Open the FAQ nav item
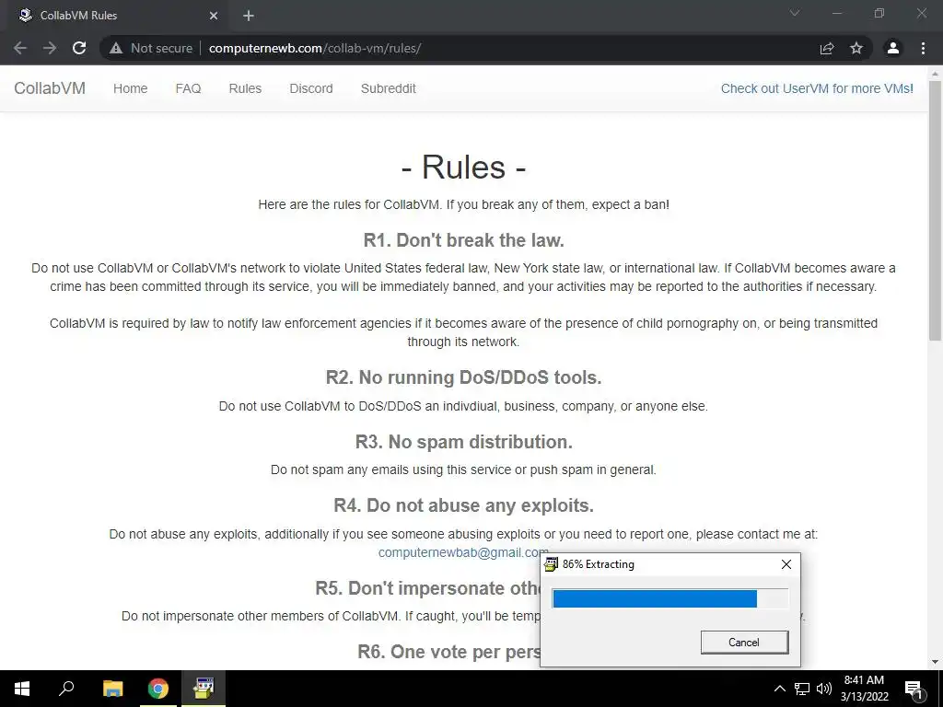Image resolution: width=943 pixels, height=707 pixels. point(188,88)
